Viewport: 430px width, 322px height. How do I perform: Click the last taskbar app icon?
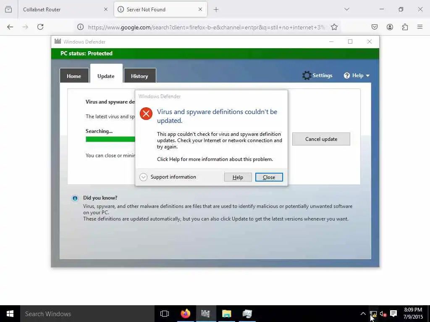click(247, 314)
